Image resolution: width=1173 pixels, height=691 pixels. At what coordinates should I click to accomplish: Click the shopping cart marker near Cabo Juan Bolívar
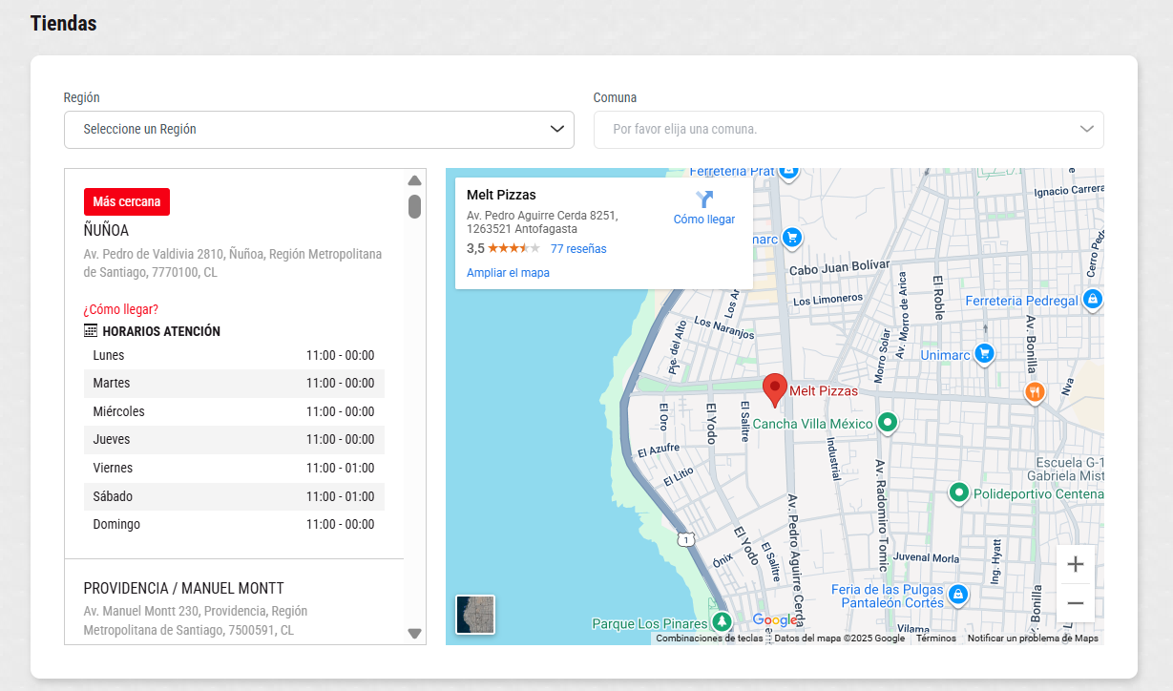(x=790, y=237)
